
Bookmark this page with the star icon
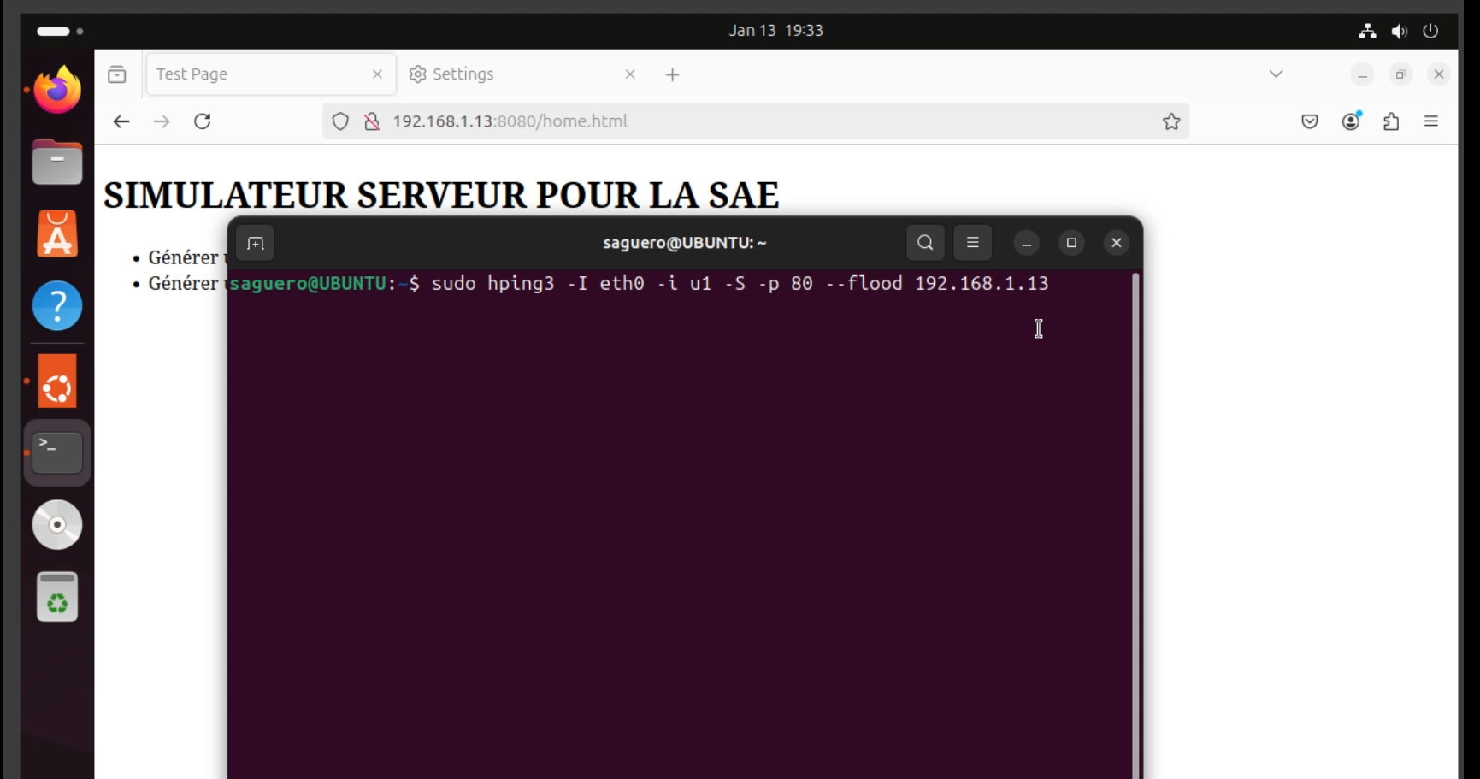(1171, 121)
